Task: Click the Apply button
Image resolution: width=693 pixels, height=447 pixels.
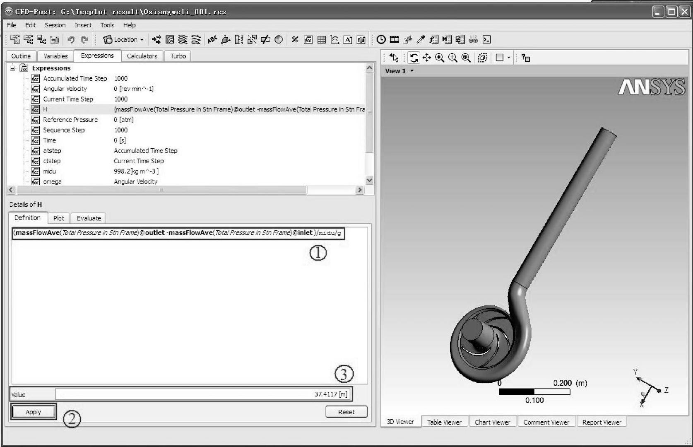Action: tap(33, 412)
